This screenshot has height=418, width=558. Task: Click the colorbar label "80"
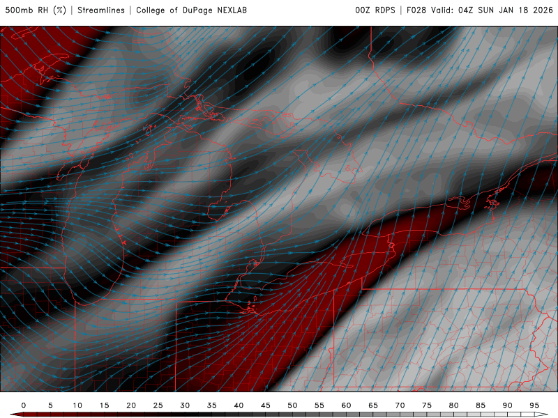[x=454, y=405]
